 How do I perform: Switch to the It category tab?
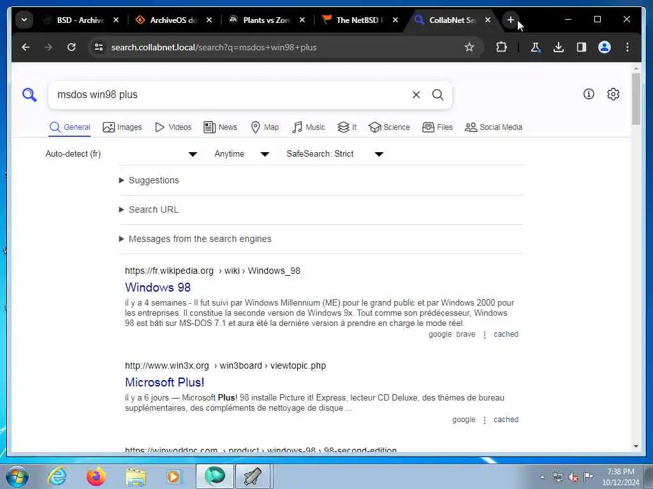point(347,127)
